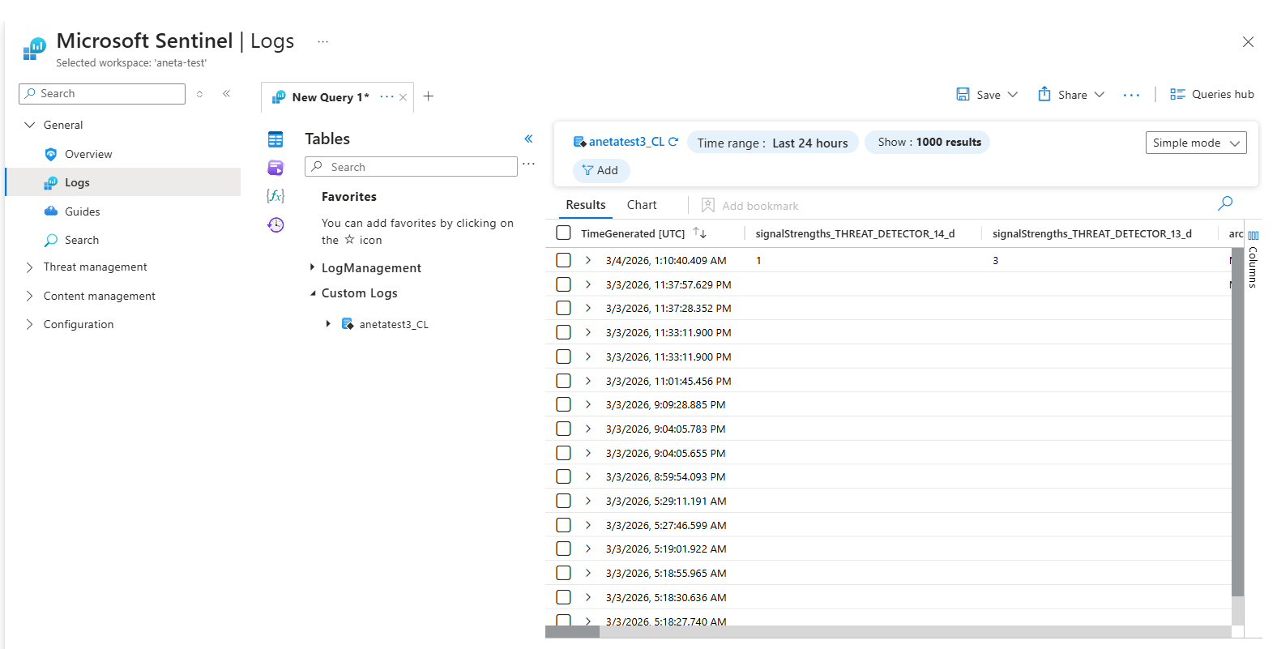1277x649 pixels.
Task: Add a new query tab
Action: click(429, 96)
